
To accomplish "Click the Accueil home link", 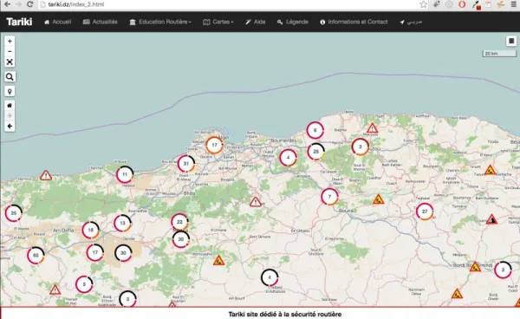I will (x=57, y=22).
